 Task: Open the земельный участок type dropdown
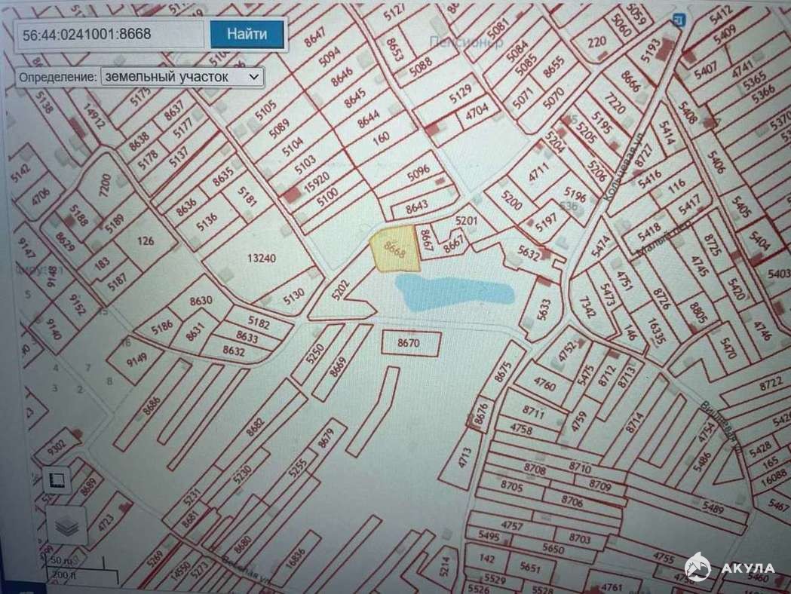click(x=181, y=77)
